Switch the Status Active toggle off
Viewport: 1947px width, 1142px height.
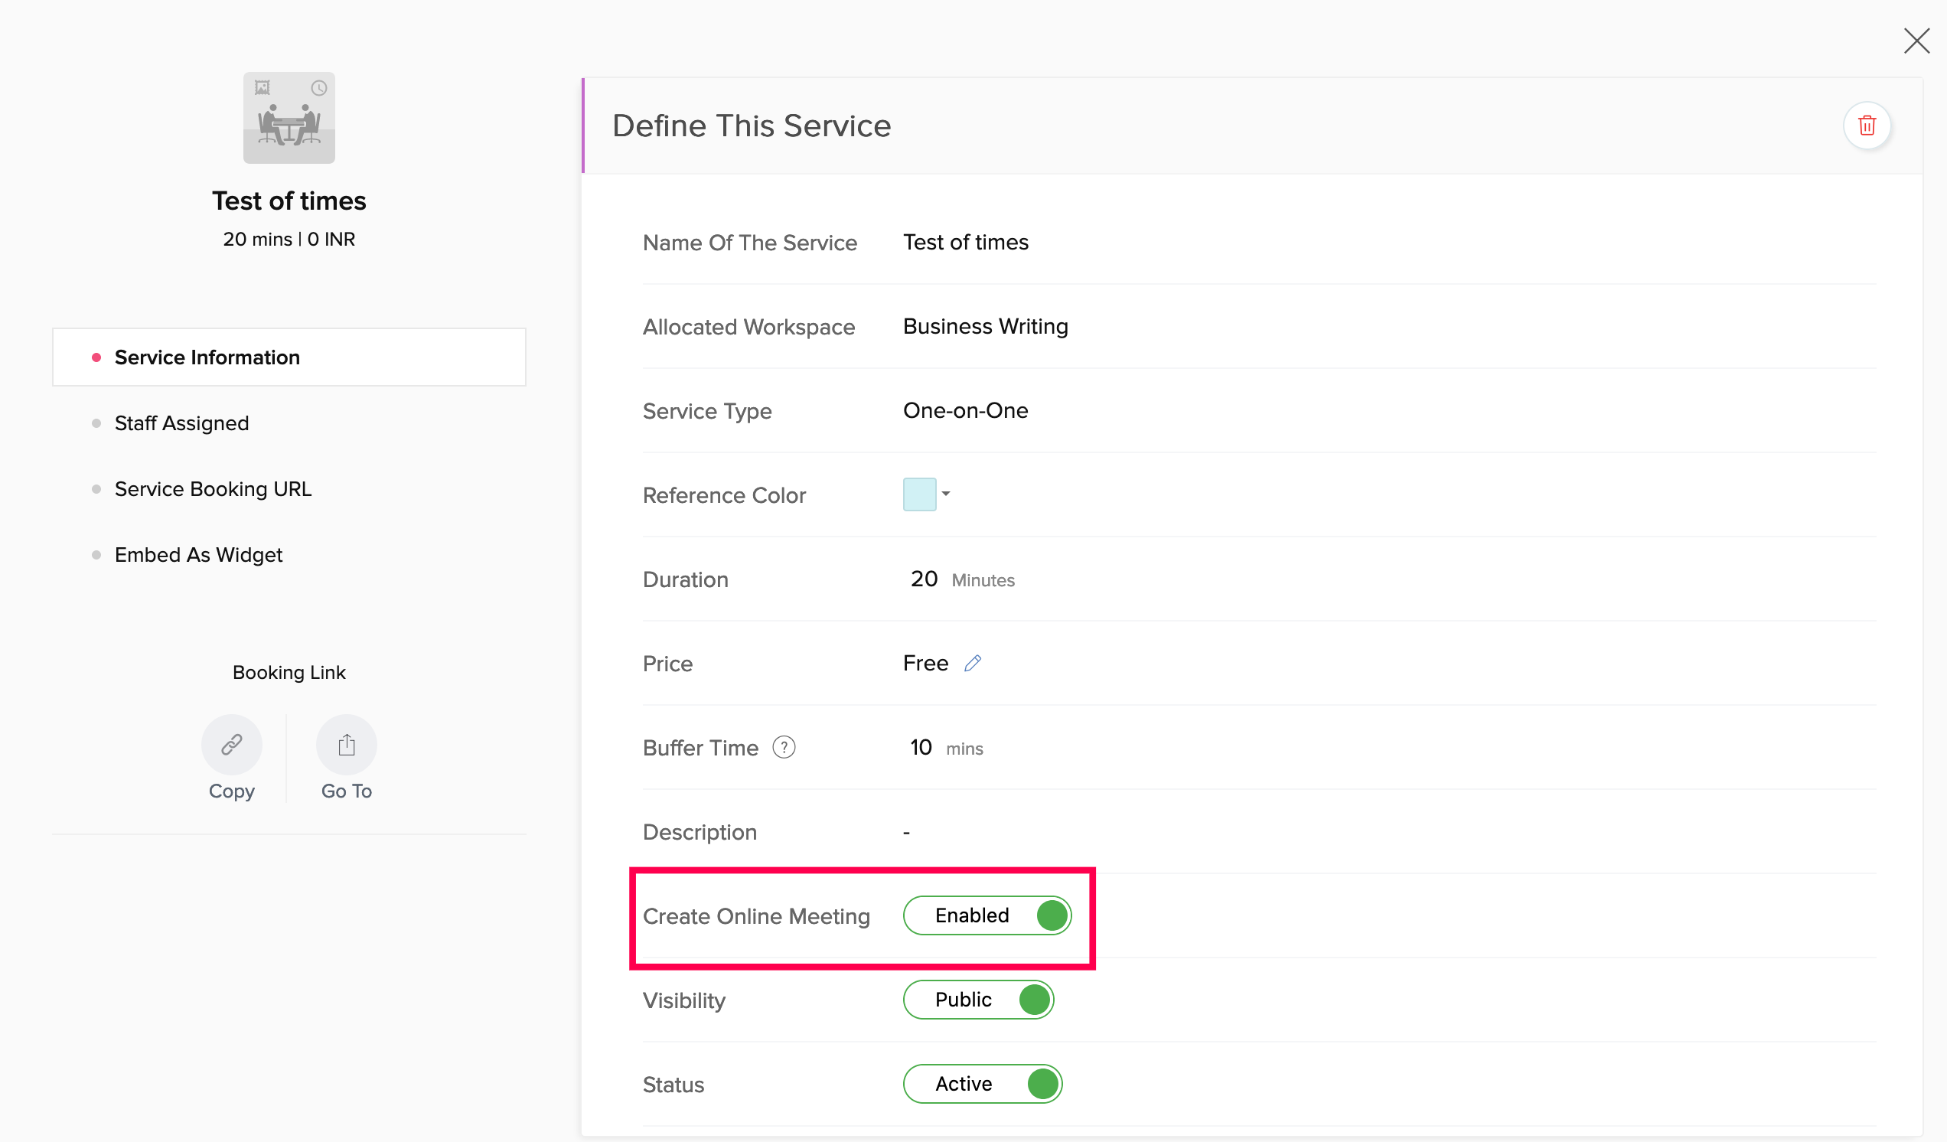982,1083
